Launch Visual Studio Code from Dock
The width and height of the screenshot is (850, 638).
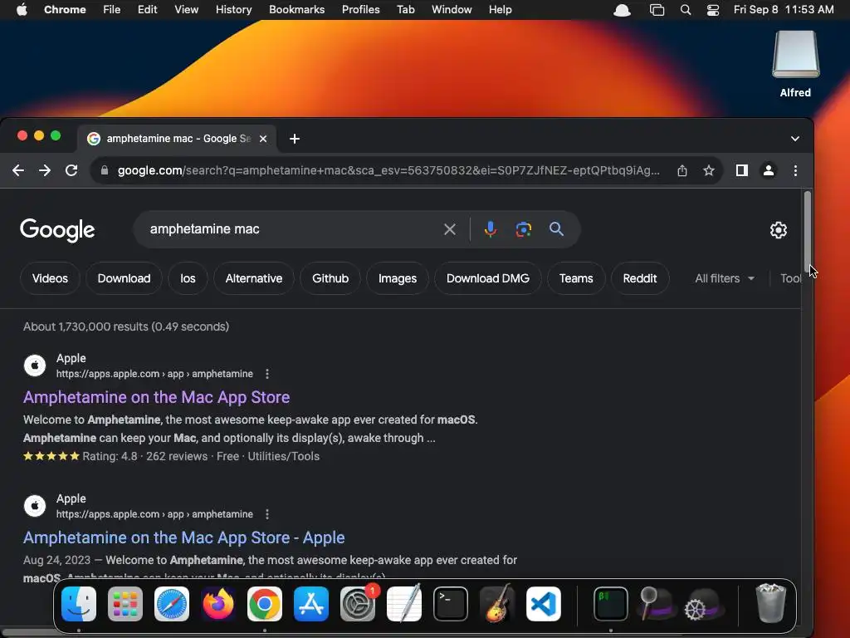(544, 604)
